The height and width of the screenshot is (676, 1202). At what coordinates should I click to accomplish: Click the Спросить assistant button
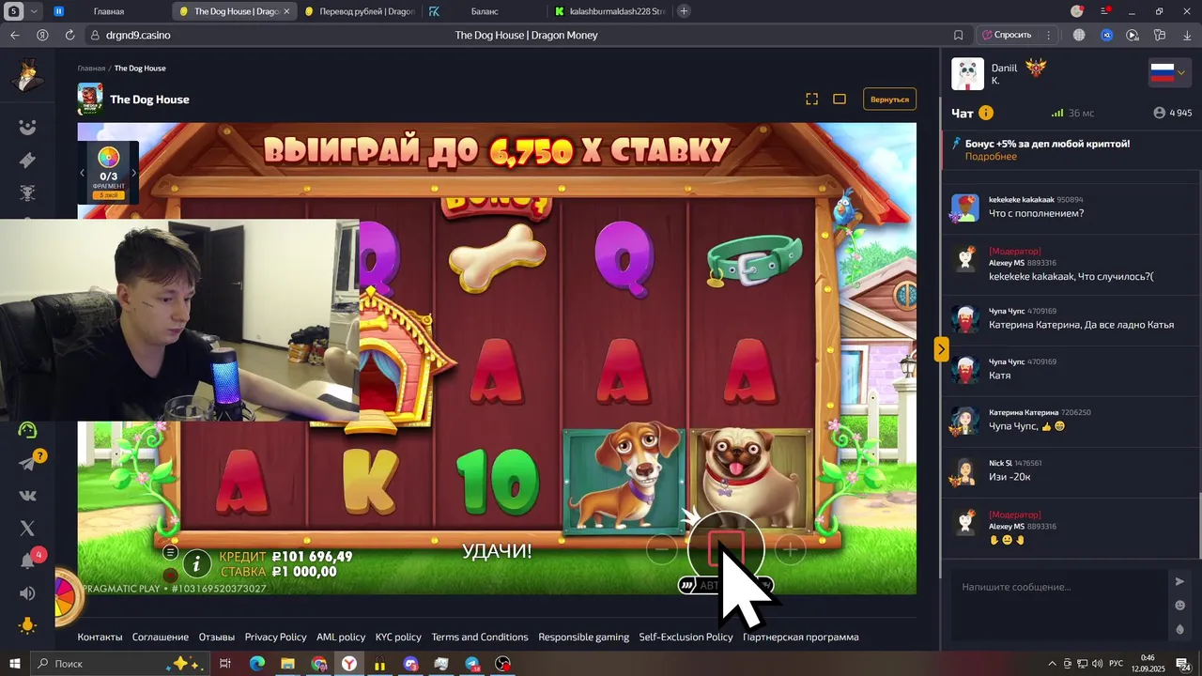[1007, 35]
